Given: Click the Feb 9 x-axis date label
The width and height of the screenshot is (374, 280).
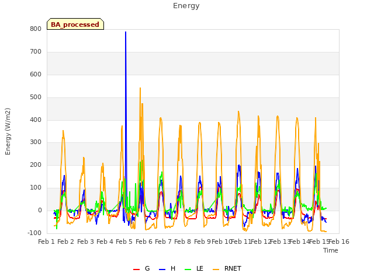Looking at the screenshot, I should (202, 242).
